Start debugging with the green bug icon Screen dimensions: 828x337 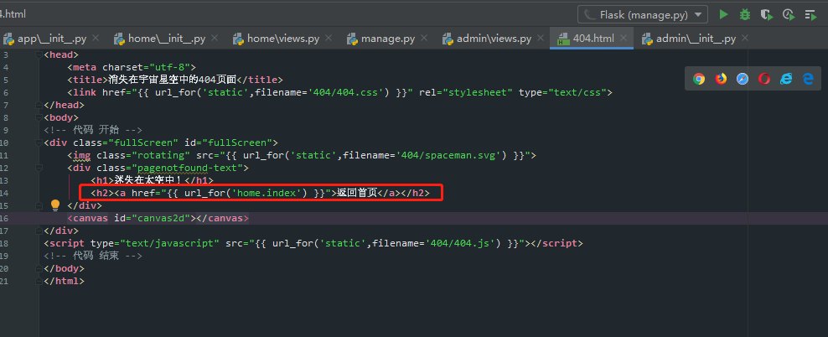pyautogui.click(x=744, y=14)
